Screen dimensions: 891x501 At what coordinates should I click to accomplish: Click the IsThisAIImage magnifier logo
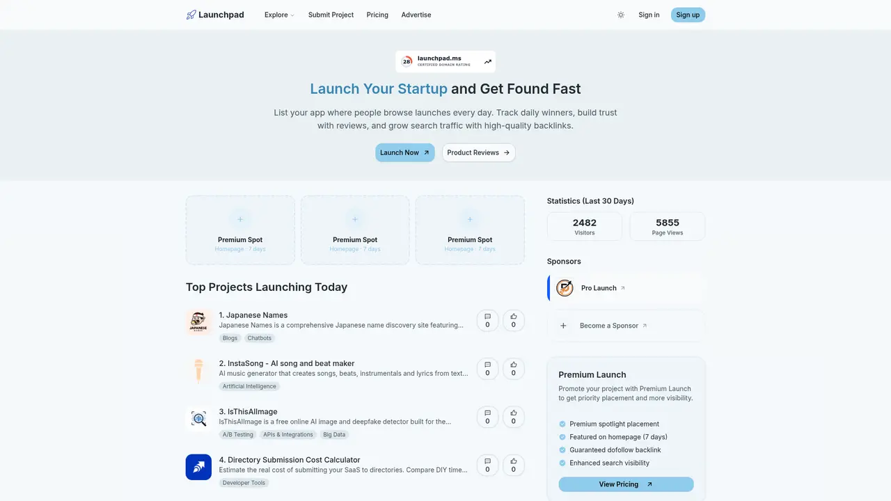point(198,419)
